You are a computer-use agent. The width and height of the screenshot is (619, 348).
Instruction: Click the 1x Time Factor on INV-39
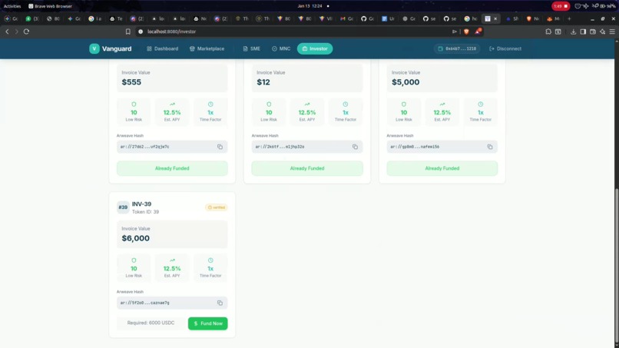point(210,268)
